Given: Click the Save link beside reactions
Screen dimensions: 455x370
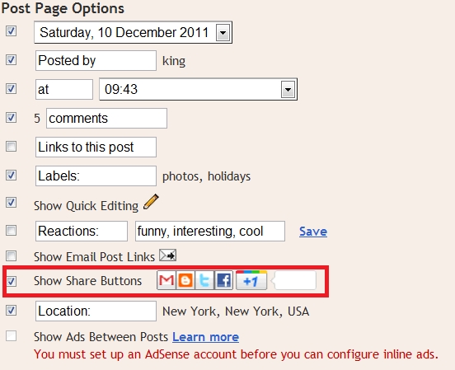Looking at the screenshot, I should pos(313,232).
